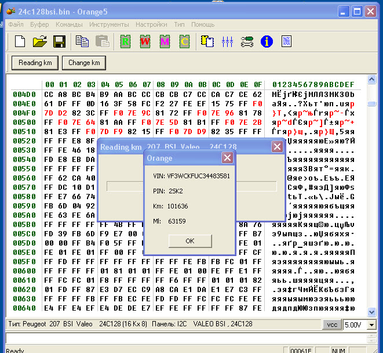Image resolution: width=383 pixels, height=353 pixels.
Task: Open the Настройки menu
Action: tap(151, 24)
